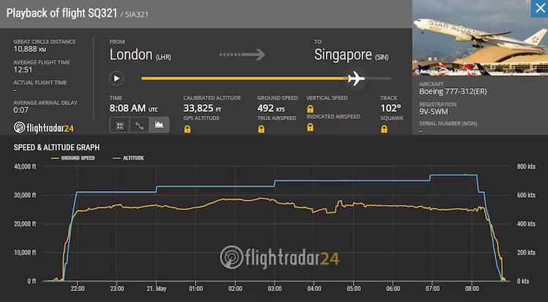The image size is (548, 302).
Task: Toggle Altitude series in graph legend
Action: pos(127,158)
